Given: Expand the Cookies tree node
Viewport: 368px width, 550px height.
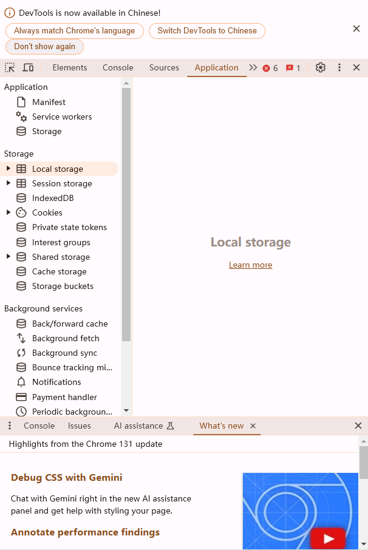Looking at the screenshot, I should click(x=9, y=212).
